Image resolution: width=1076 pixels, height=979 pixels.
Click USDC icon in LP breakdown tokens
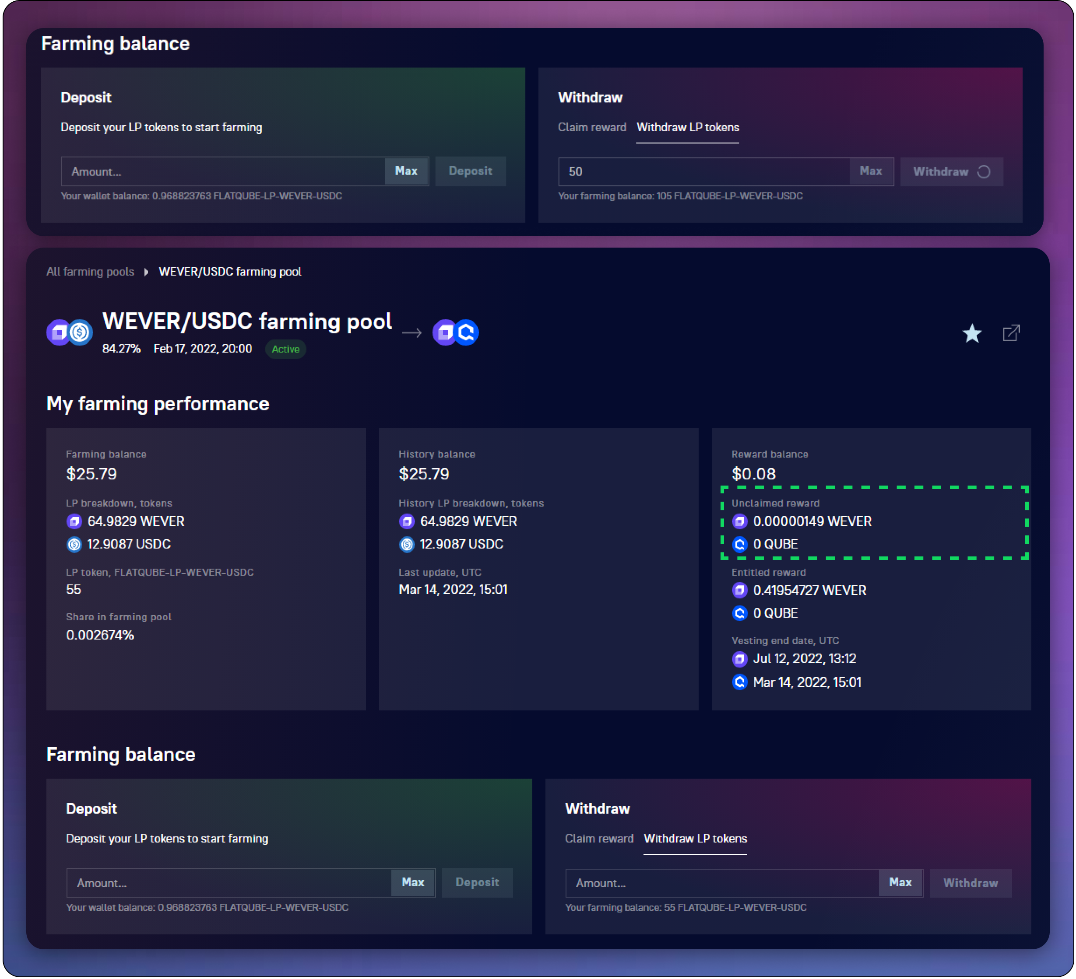click(74, 545)
